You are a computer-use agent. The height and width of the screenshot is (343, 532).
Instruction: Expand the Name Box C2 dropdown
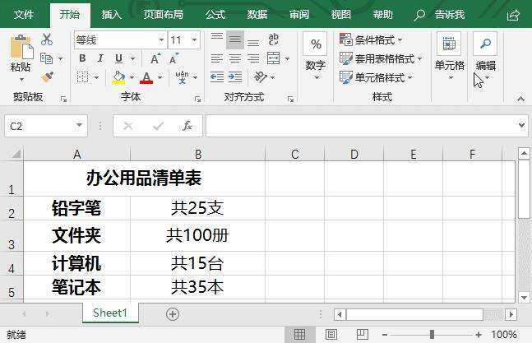point(79,126)
